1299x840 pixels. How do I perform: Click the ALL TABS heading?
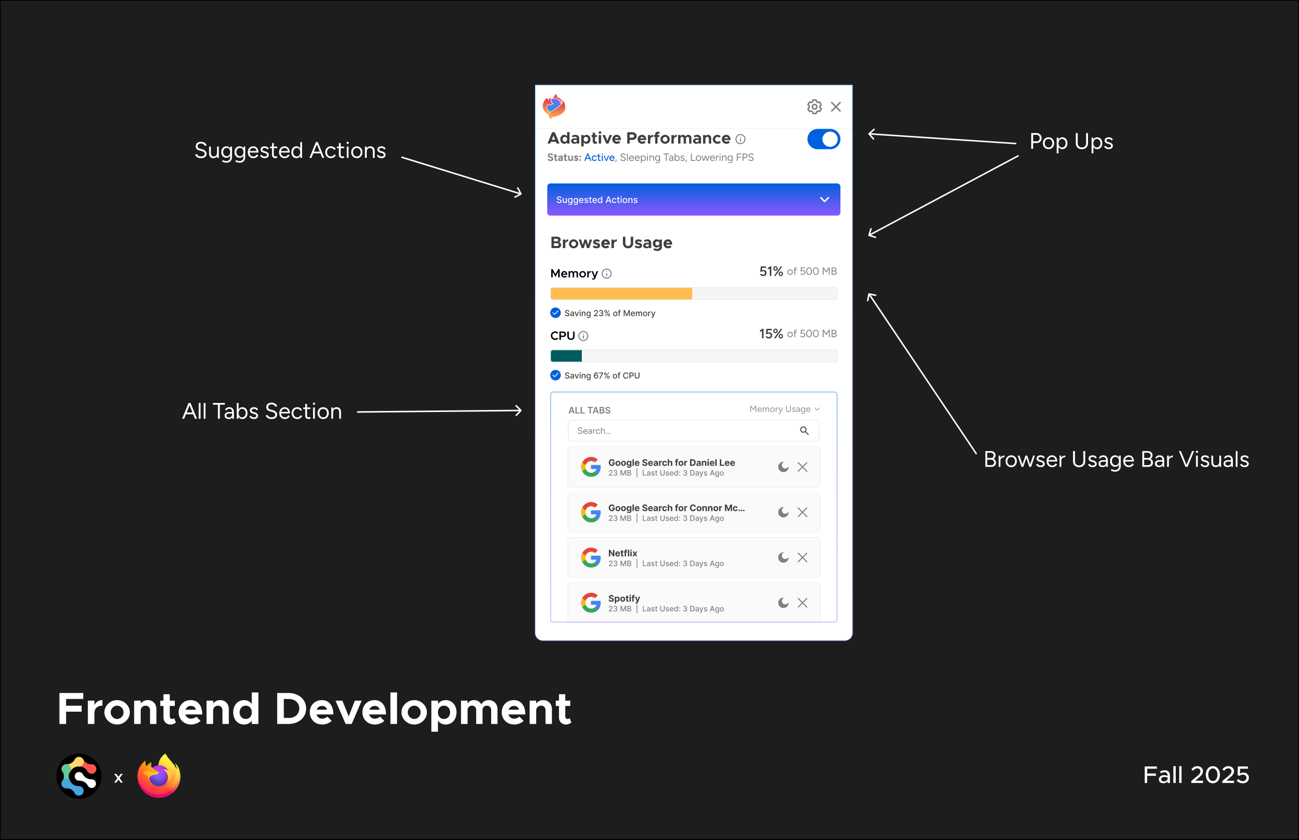click(x=589, y=410)
